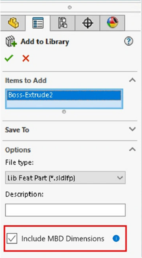Uncheck Include MBD Dimensions checkbox

coord(12,238)
